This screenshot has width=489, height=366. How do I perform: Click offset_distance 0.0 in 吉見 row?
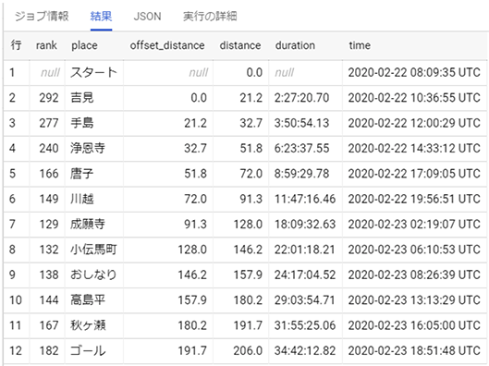(x=199, y=98)
